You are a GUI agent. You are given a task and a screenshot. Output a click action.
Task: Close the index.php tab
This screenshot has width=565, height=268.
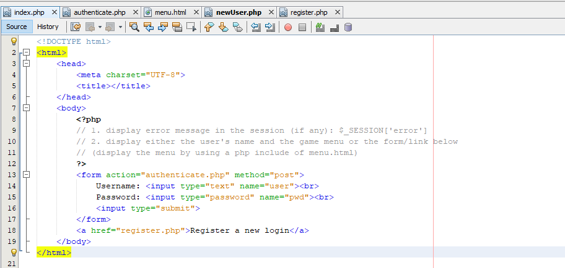click(x=55, y=12)
